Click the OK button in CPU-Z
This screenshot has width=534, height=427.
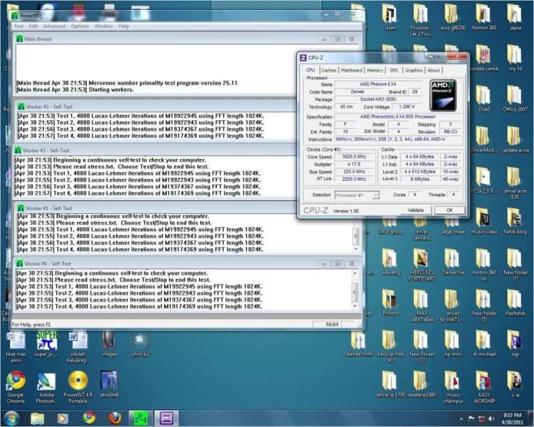click(449, 210)
